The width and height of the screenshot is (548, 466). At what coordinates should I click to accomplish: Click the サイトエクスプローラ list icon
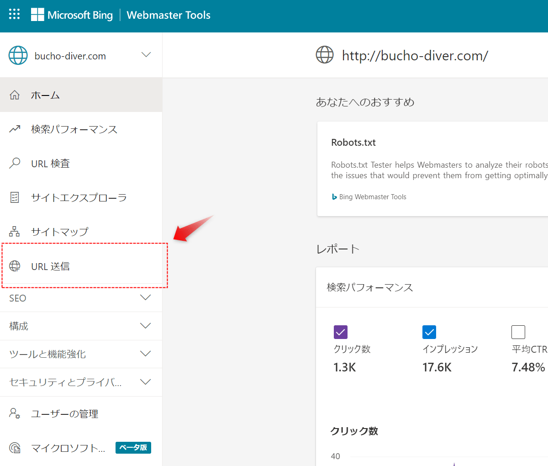[15, 197]
